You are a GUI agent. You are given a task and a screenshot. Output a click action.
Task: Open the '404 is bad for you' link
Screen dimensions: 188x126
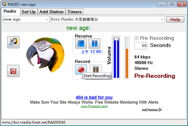94,97
